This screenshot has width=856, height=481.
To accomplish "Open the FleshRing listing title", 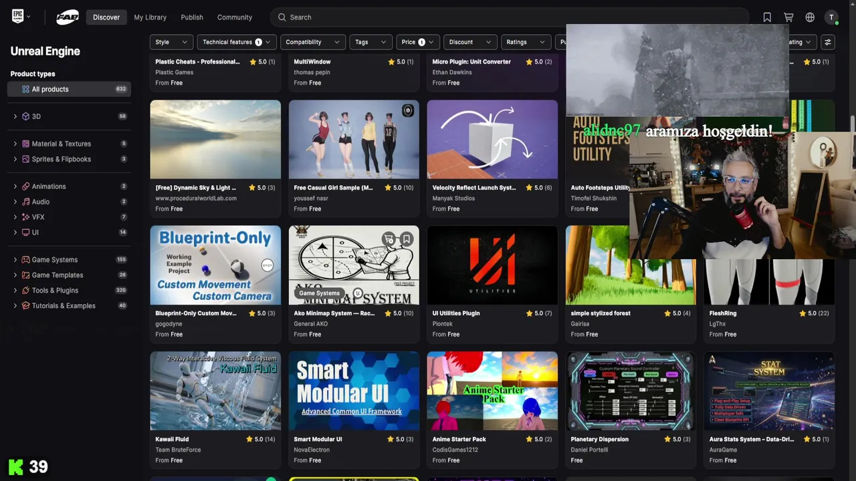I will pos(723,313).
